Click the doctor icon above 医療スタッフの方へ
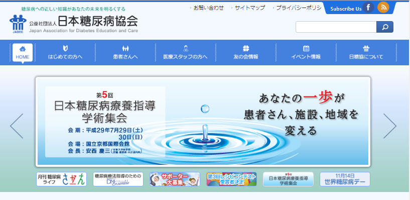This screenshot has width=410, height=200. 186,48
